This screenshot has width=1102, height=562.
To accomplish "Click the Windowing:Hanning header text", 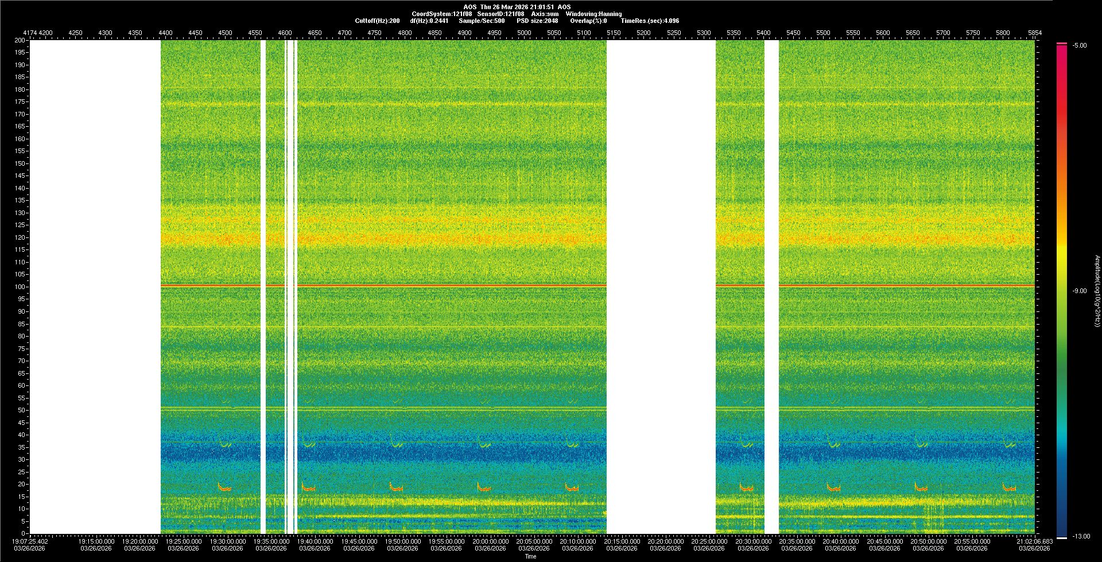I will tap(593, 14).
